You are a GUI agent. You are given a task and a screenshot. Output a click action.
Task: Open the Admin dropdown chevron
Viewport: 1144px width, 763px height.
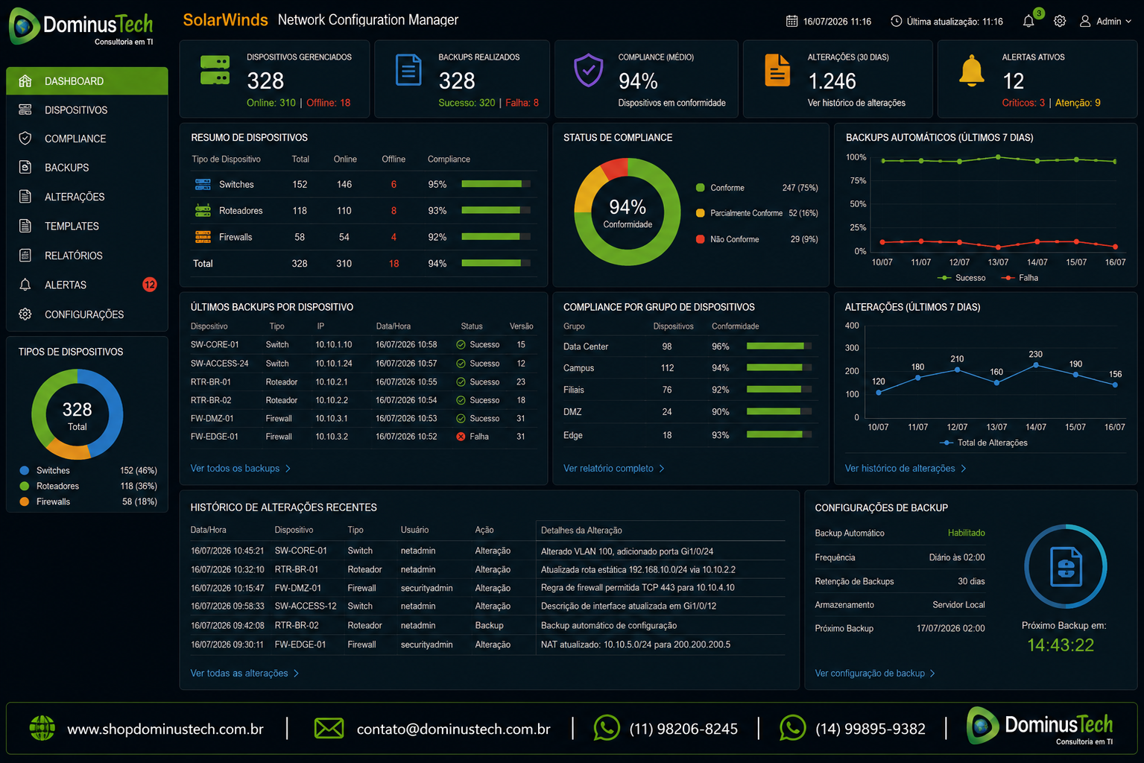point(1128,22)
